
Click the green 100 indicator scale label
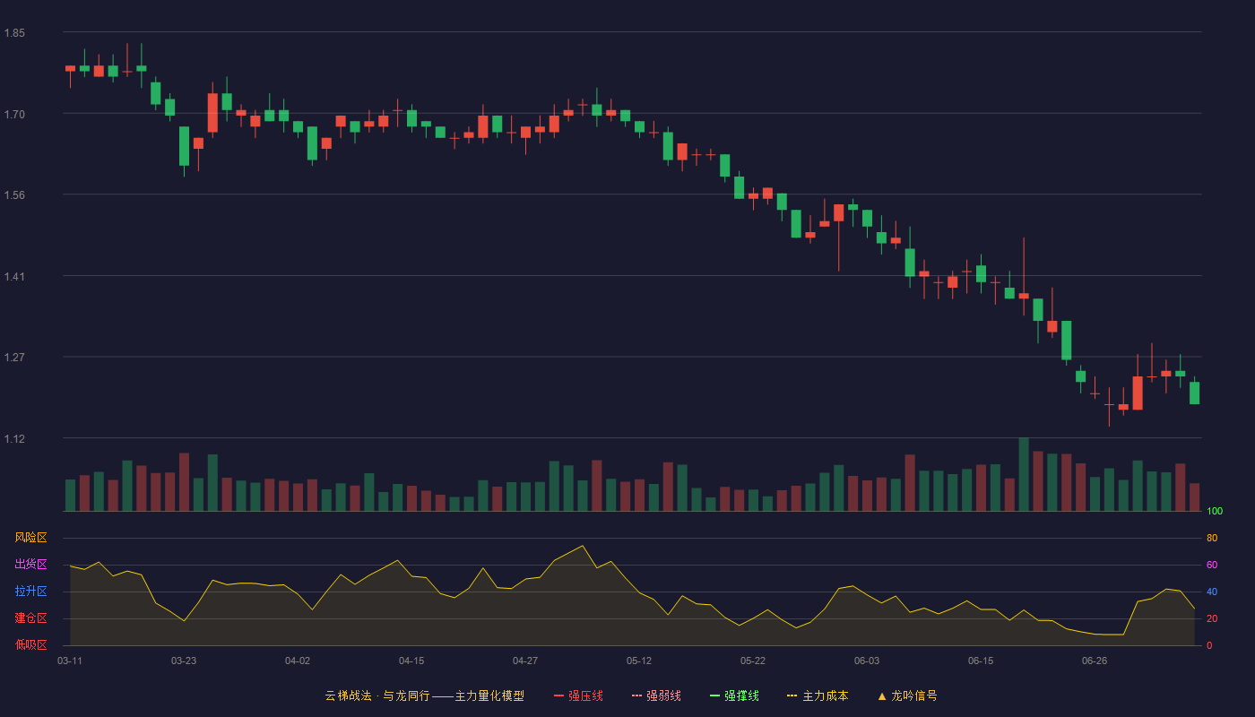[1215, 512]
